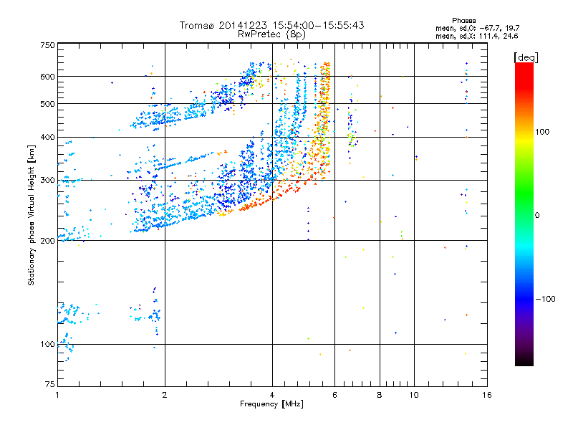Click y-axis tick label '200'
The image size is (573, 430).
coord(47,241)
